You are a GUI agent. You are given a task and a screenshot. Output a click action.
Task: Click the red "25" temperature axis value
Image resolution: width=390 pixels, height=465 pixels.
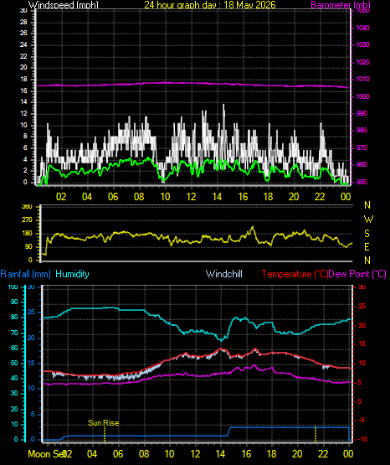point(362,307)
